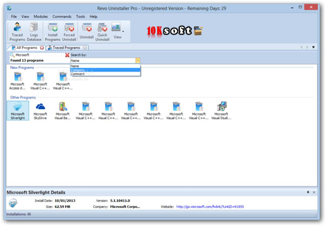Viewport: 326px width, 226px height.
Task: Click the New Programs group header
Action: pyautogui.click(x=22, y=68)
